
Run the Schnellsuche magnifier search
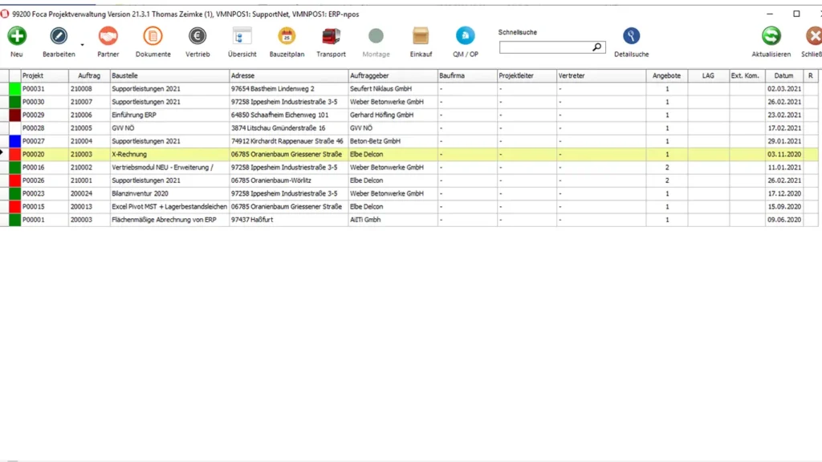(x=596, y=47)
